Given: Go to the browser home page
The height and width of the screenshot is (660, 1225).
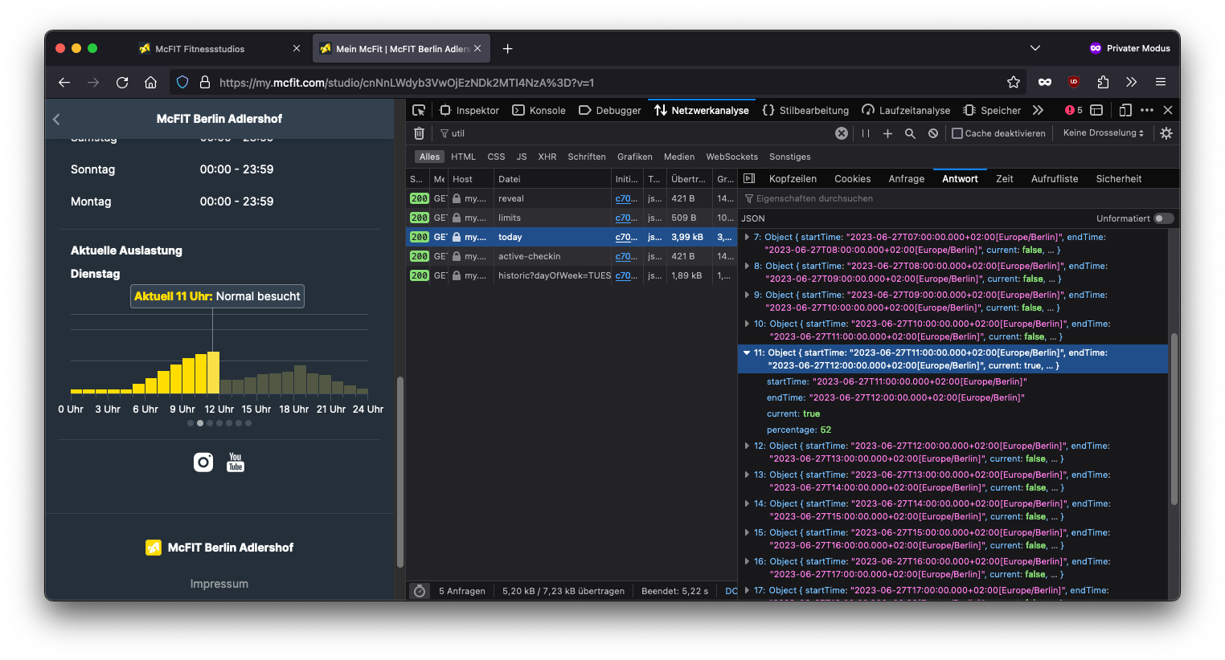Looking at the screenshot, I should click(150, 82).
